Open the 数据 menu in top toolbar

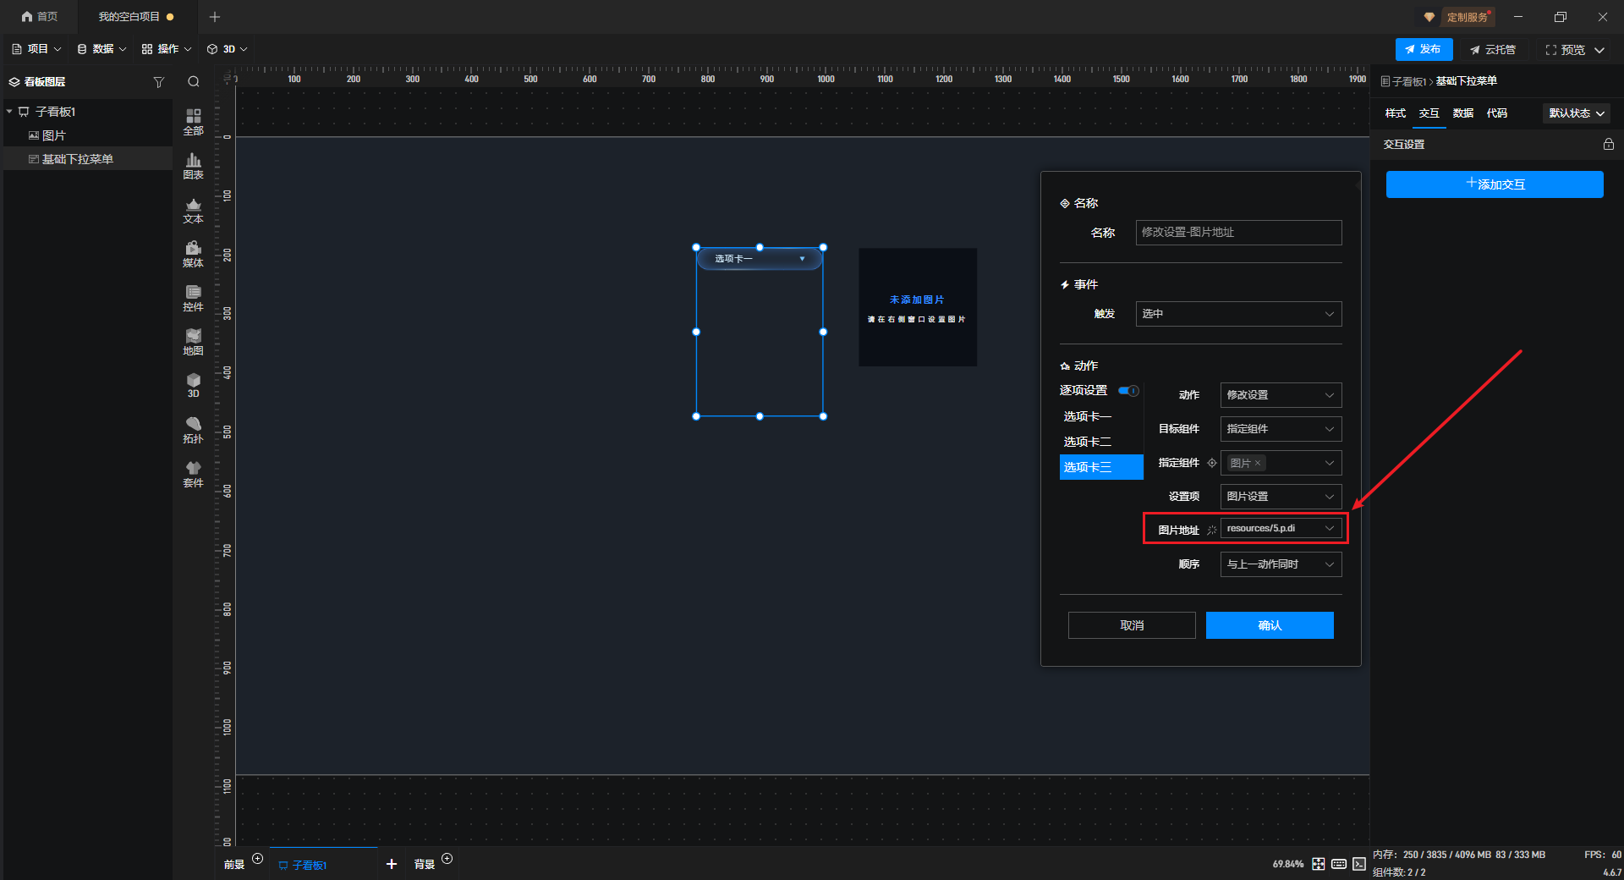tap(101, 49)
